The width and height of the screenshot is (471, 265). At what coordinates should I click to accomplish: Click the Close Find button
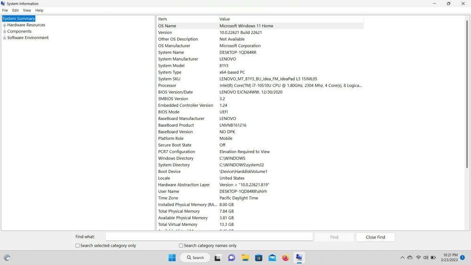point(375,237)
